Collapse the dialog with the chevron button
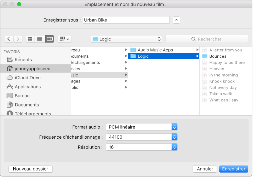Image resolution: width=253 pixels, height=177 pixels. pyautogui.click(x=177, y=20)
